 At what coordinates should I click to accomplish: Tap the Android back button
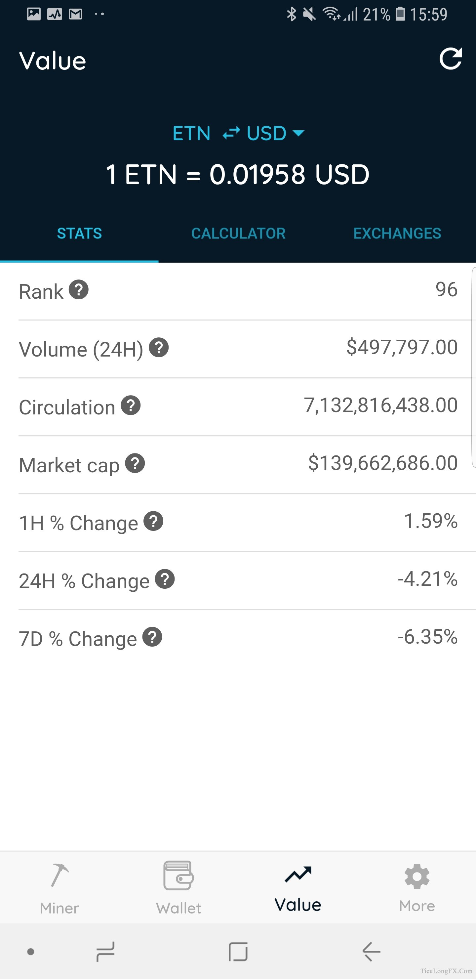(x=371, y=952)
